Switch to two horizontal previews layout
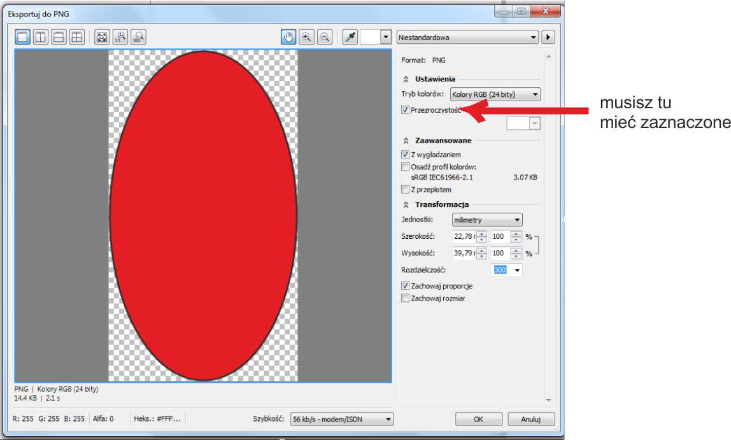 point(59,38)
